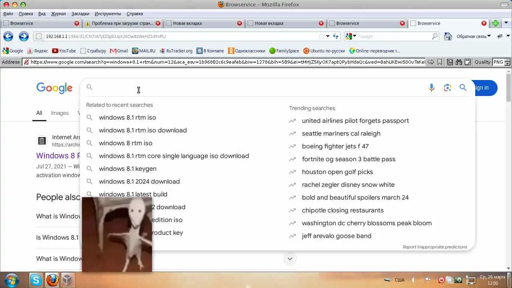This screenshot has height=288, width=512.
Task: Click Browservice binoculars find icon
Action: click(x=458, y=62)
